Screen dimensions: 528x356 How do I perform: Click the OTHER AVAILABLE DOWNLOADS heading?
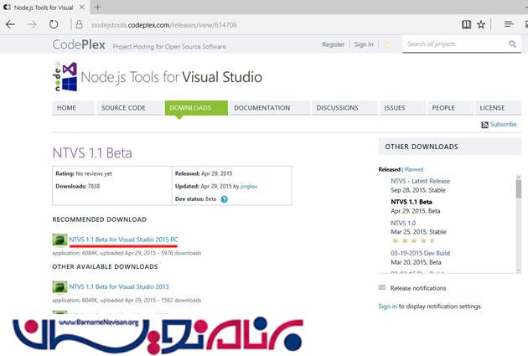(x=105, y=266)
